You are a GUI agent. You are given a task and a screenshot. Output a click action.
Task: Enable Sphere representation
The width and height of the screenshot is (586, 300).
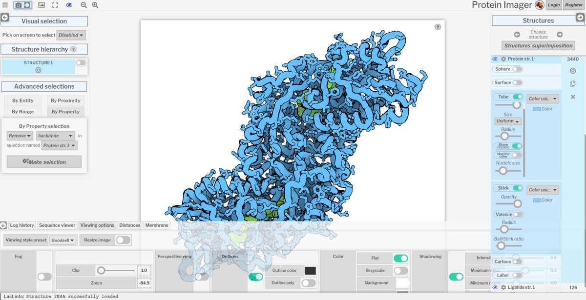click(517, 69)
